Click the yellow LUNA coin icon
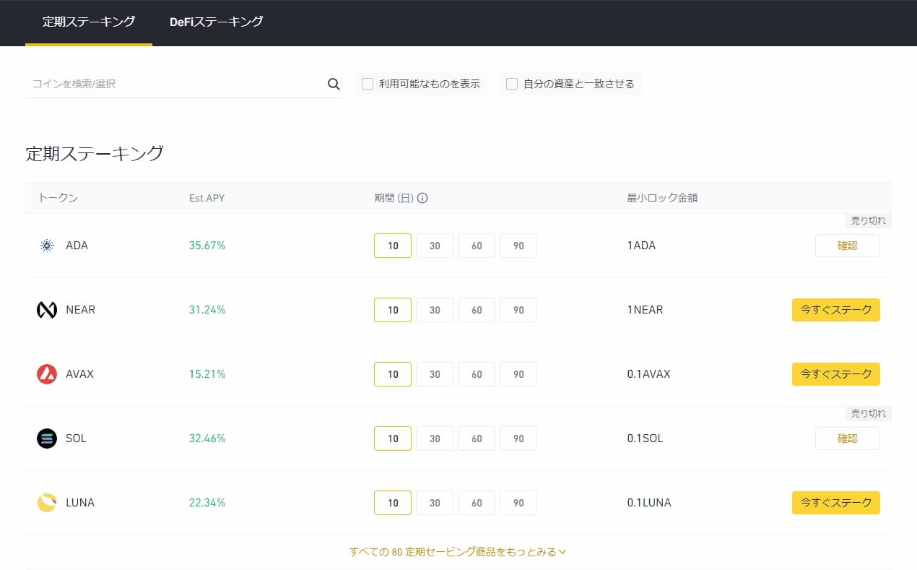Image resolution: width=917 pixels, height=570 pixels. (47, 503)
